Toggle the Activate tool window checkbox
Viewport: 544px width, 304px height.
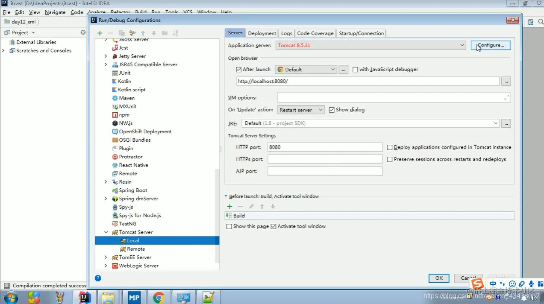tap(273, 226)
